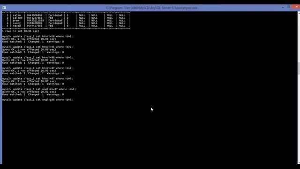The image size is (300, 169).
Task: Click the window title path text
Action: (x=151, y=8)
